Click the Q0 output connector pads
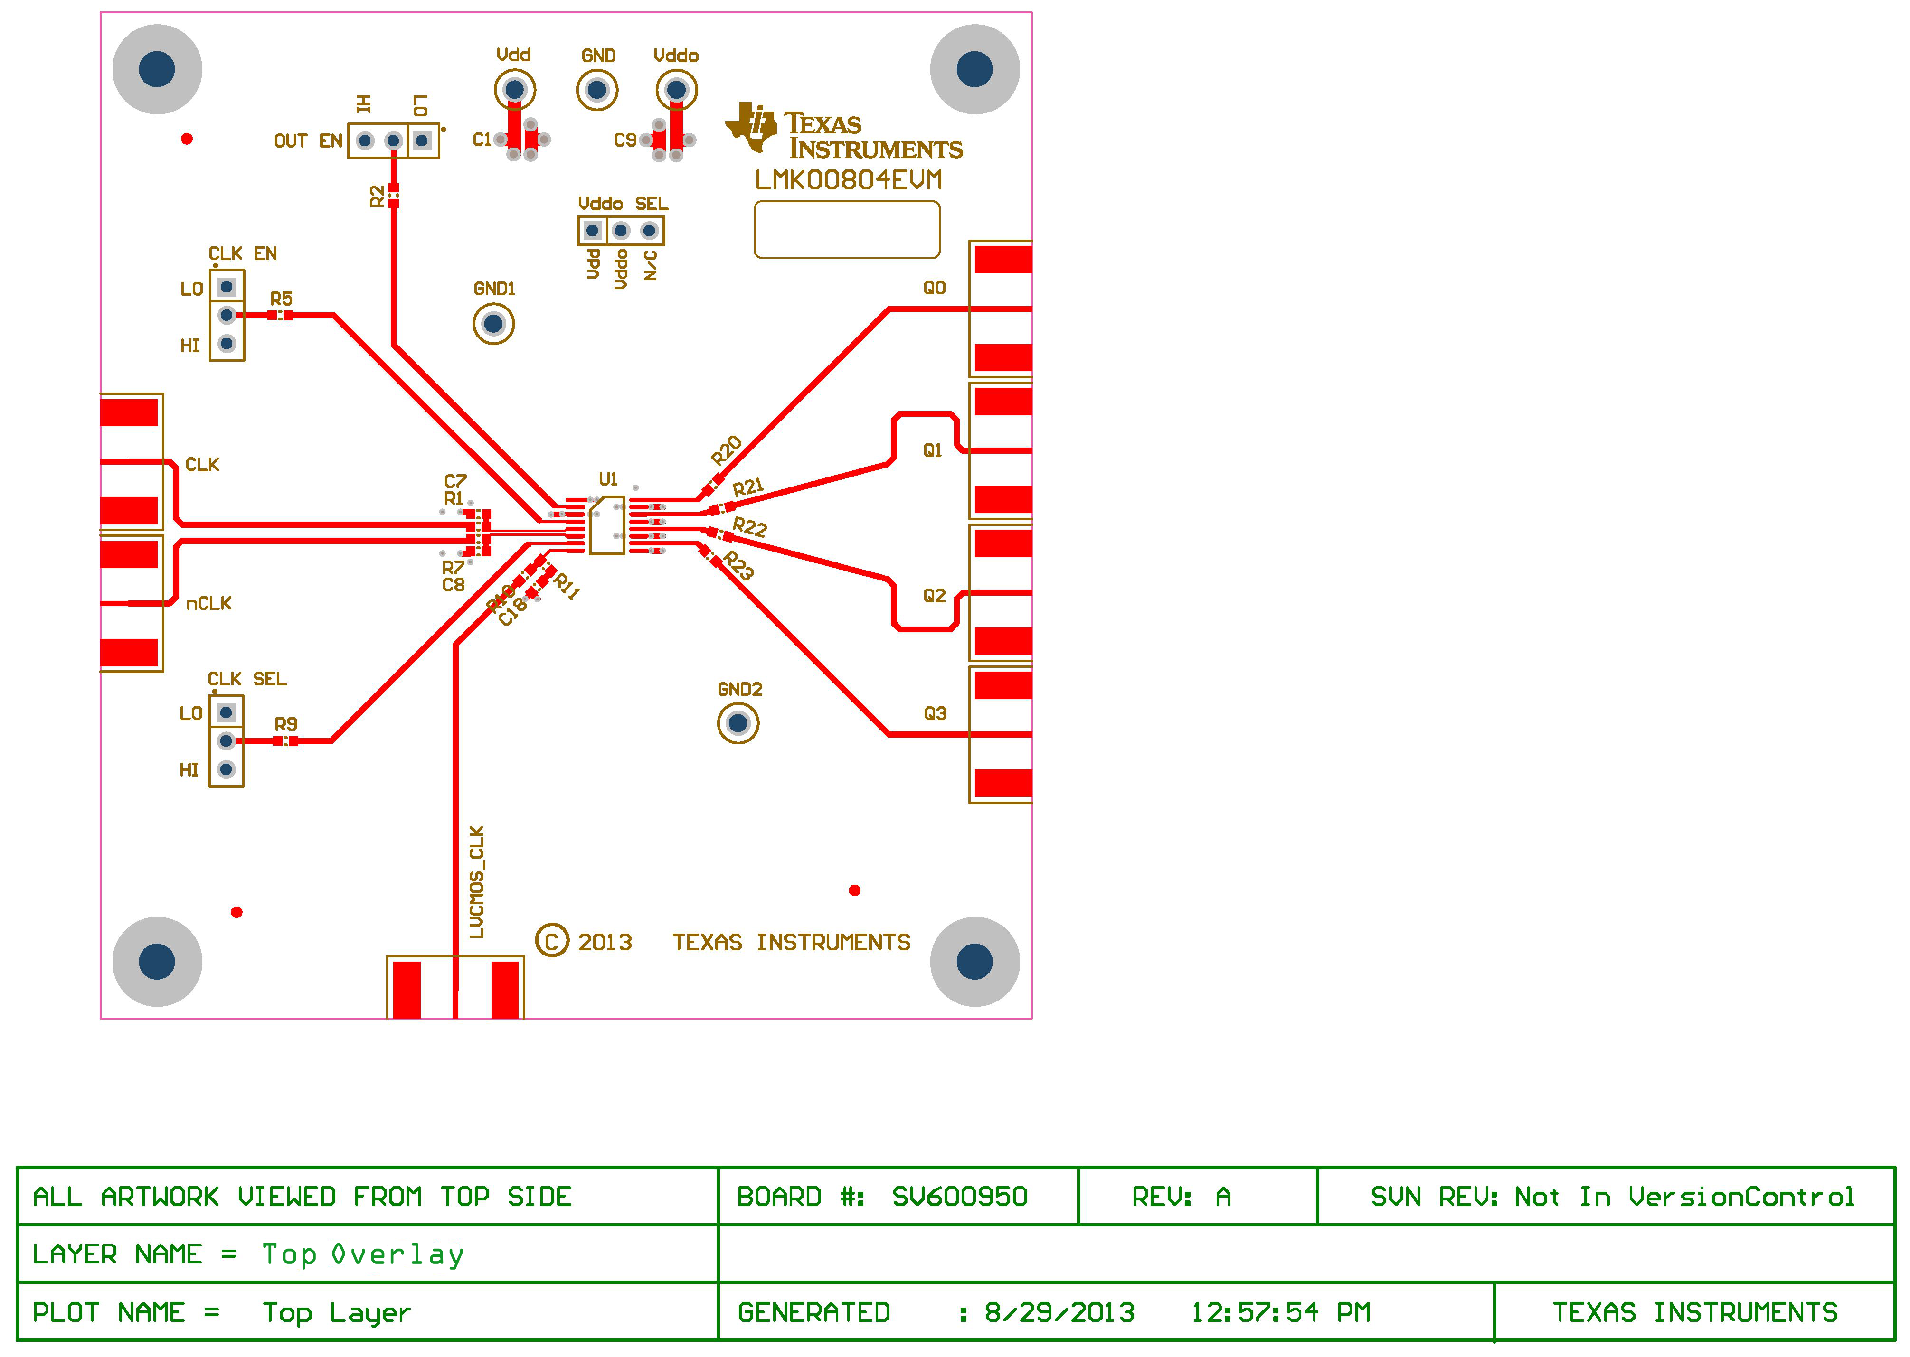This screenshot has width=1910, height=1357. 1002,309
